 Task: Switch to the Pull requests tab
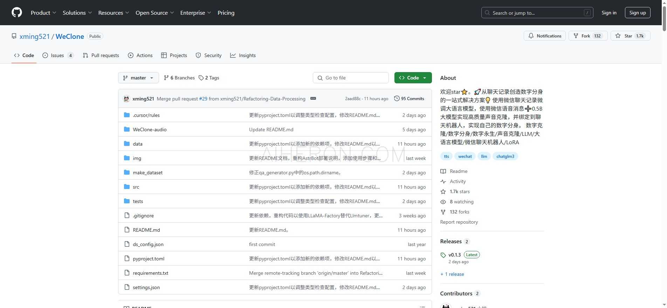tap(101, 55)
